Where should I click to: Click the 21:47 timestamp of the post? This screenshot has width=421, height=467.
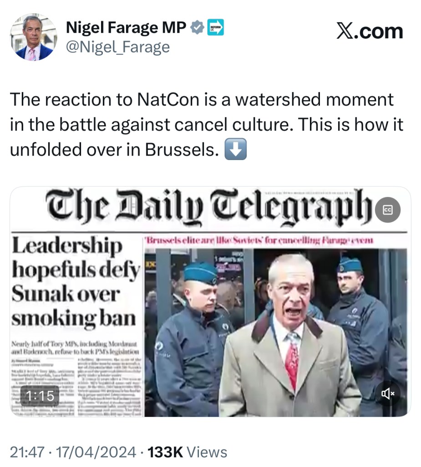point(27,452)
